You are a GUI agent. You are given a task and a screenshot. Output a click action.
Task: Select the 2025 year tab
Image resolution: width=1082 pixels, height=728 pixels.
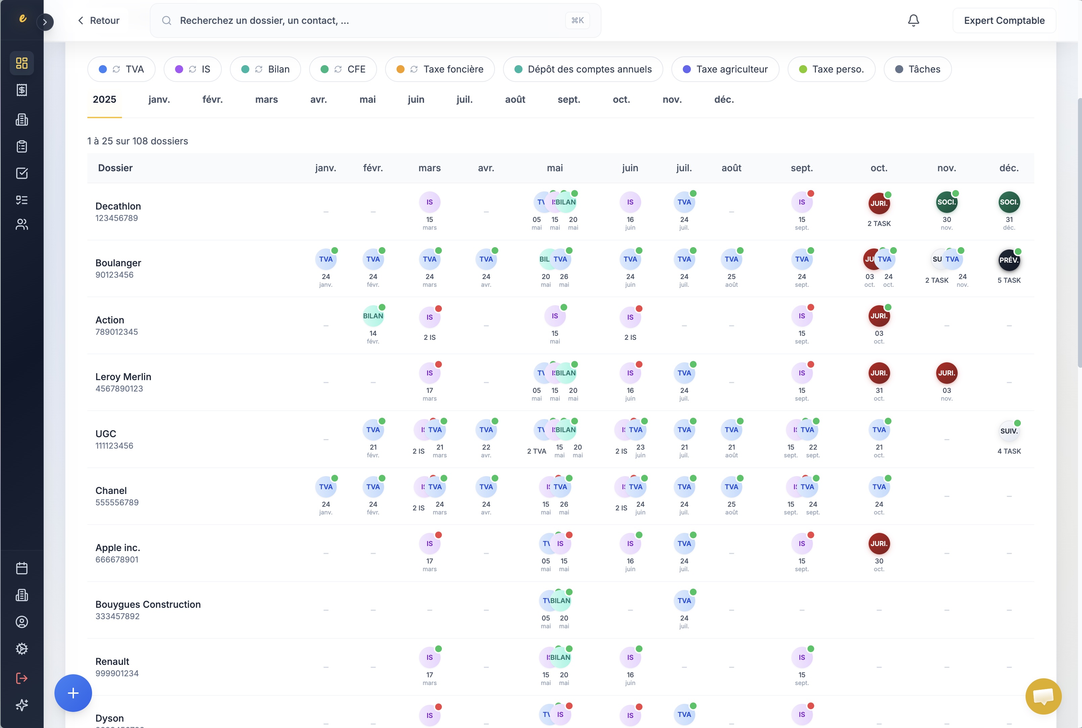click(x=104, y=99)
